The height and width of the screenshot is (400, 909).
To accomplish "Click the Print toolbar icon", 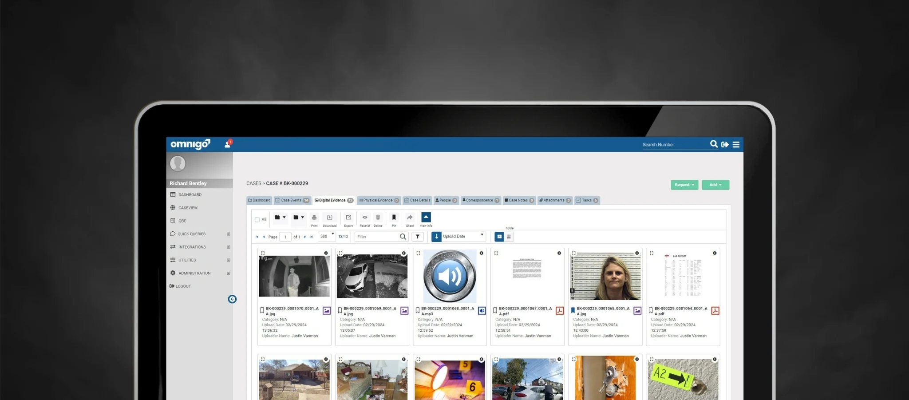I will (314, 218).
